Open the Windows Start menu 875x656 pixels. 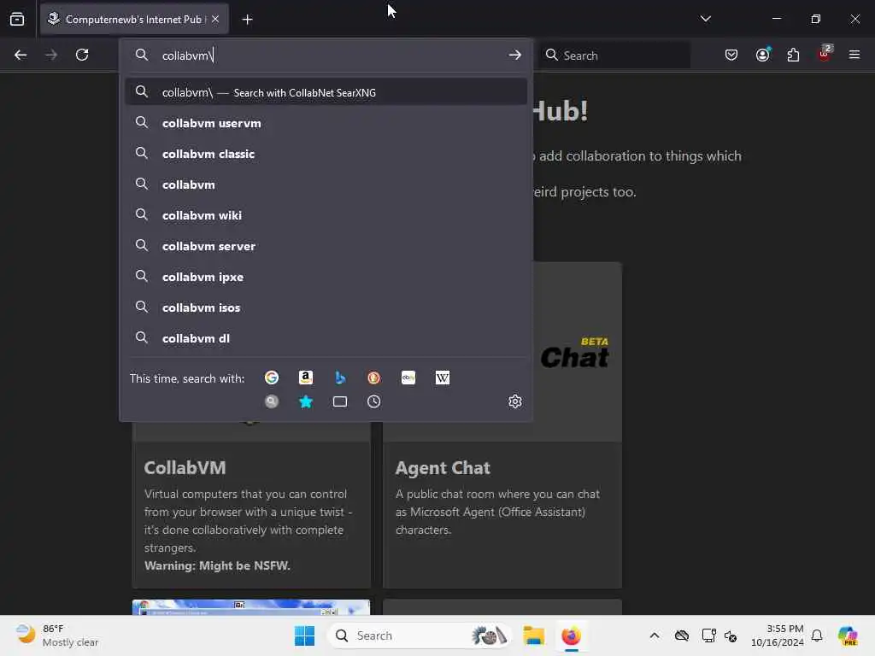305,635
